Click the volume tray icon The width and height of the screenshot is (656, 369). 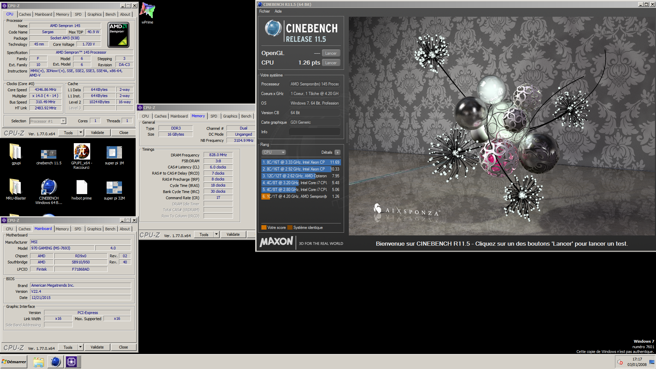(x=620, y=362)
